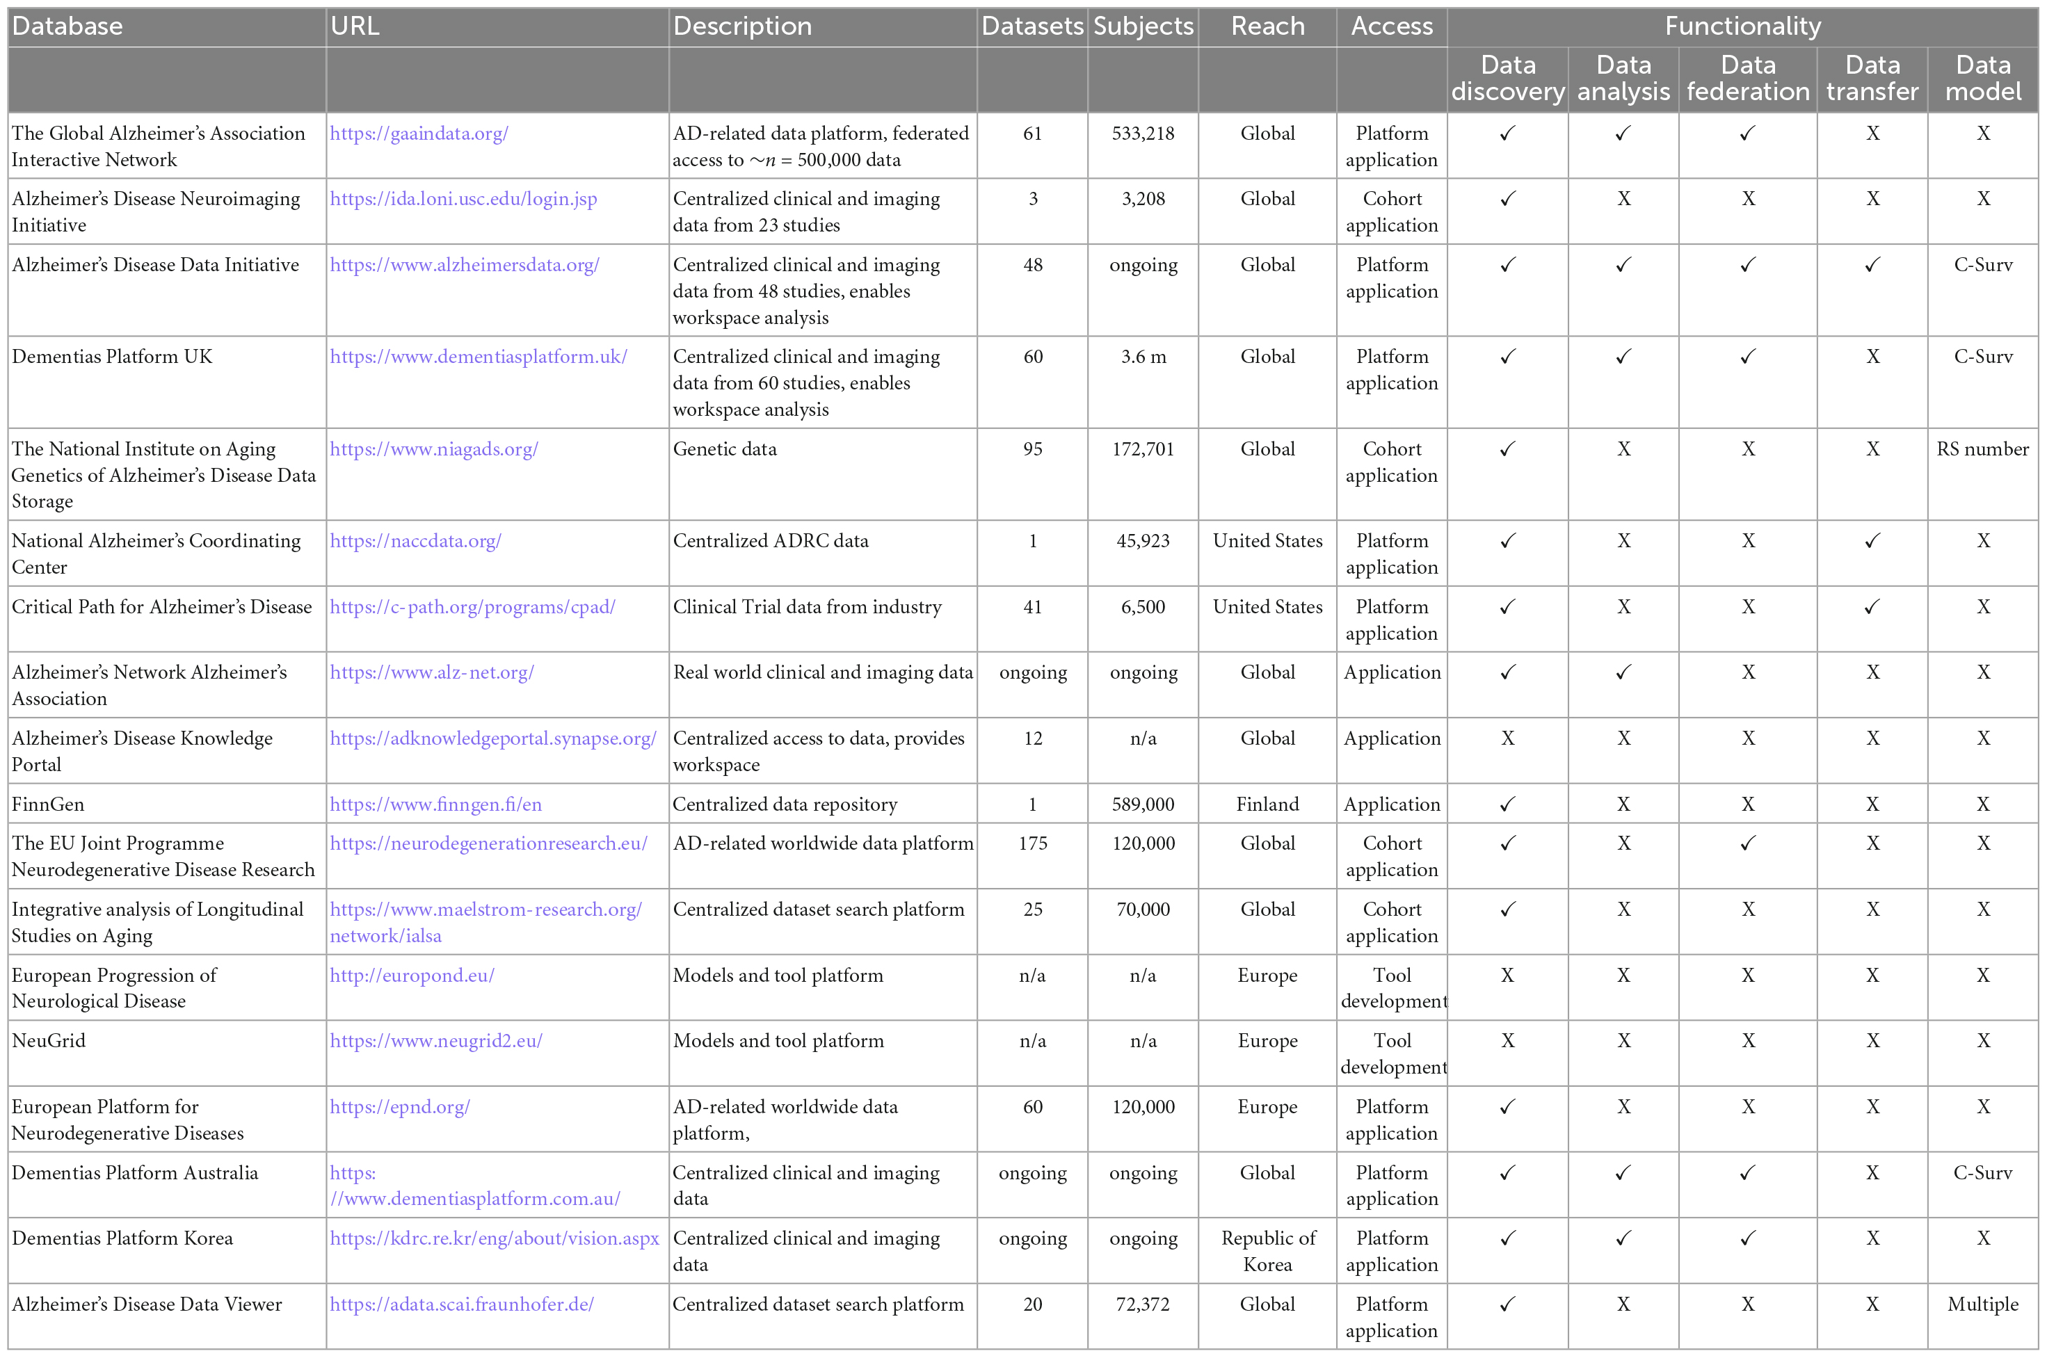Open the adata.scai.fraunhofer.de link
Viewport: 2047px width, 1358px height.
462,1304
